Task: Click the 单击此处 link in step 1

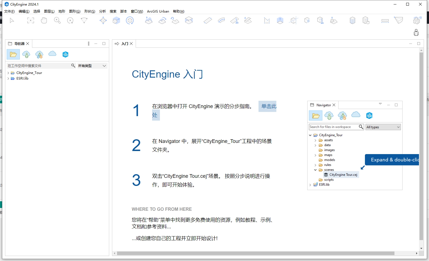Action: 267,106
